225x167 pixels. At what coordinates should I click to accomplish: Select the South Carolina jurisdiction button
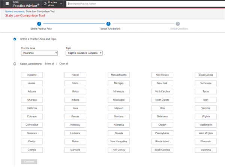(162, 150)
